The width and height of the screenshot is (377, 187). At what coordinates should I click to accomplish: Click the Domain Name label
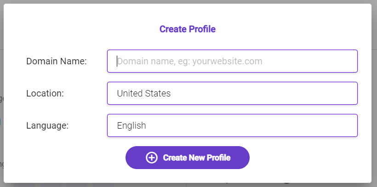coord(57,61)
